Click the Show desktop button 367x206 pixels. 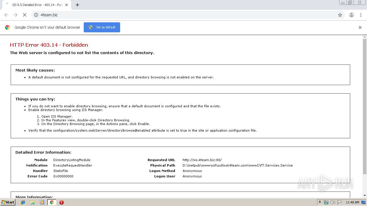click(x=364, y=202)
